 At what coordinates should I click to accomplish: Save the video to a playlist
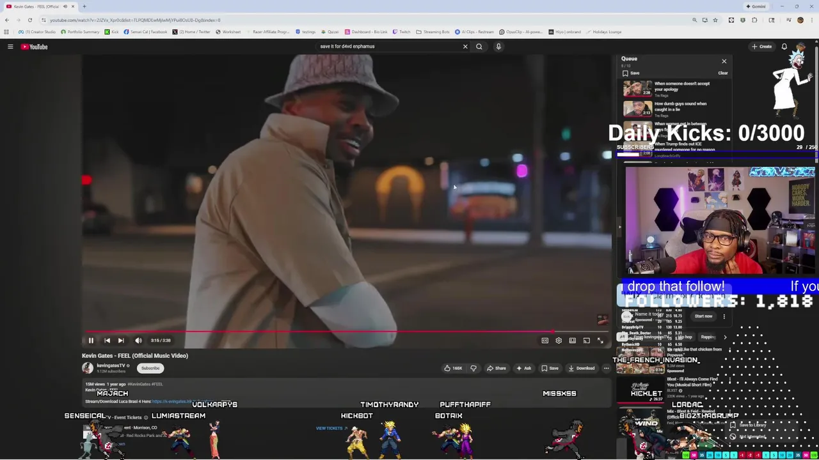tap(550, 368)
